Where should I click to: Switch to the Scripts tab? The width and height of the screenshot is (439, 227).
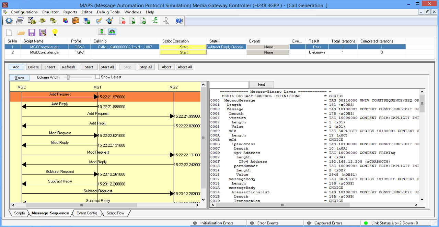click(x=19, y=213)
